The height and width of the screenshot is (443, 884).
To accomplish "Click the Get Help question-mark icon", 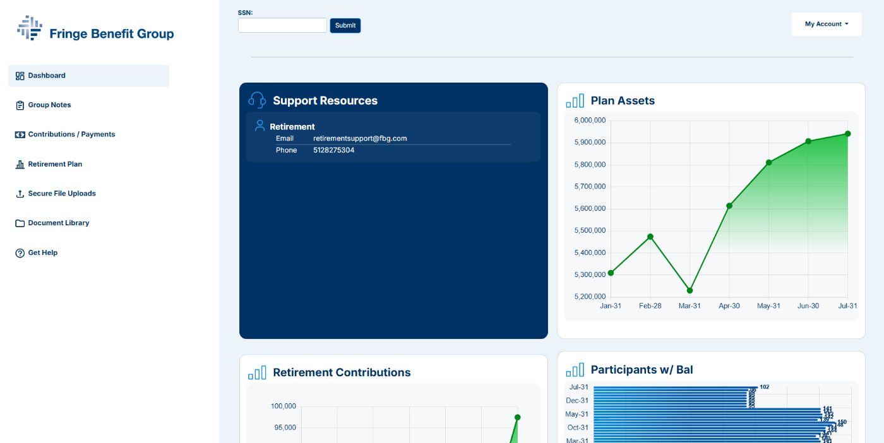I will coord(20,253).
